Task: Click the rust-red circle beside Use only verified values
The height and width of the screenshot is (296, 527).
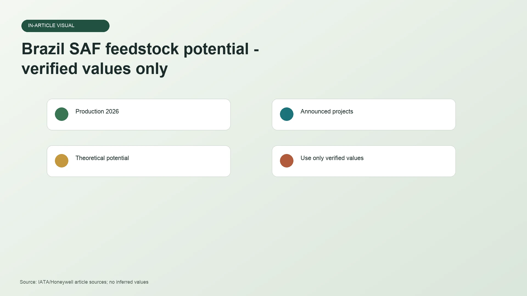Action: click(287, 161)
